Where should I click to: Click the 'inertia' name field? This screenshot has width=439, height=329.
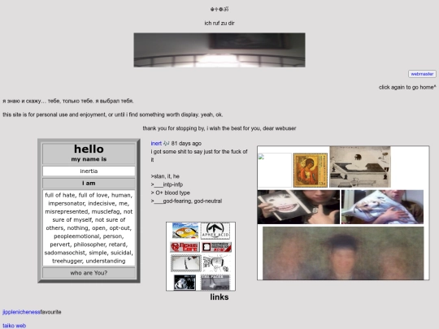pyautogui.click(x=89, y=171)
